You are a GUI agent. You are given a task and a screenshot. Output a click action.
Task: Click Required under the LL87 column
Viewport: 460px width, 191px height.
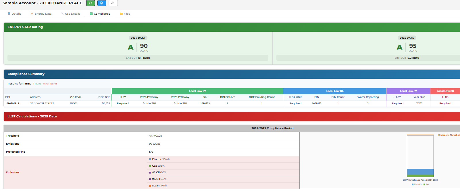(398, 103)
